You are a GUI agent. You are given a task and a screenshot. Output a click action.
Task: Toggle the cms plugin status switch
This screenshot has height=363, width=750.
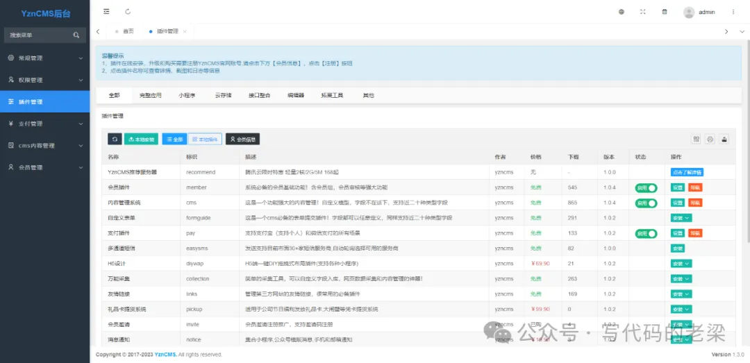[x=646, y=203]
